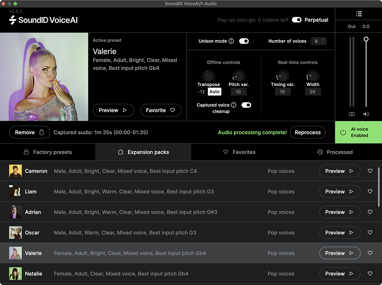Click Pop voices label in Cameron row
The width and height of the screenshot is (382, 285).
tap(281, 171)
